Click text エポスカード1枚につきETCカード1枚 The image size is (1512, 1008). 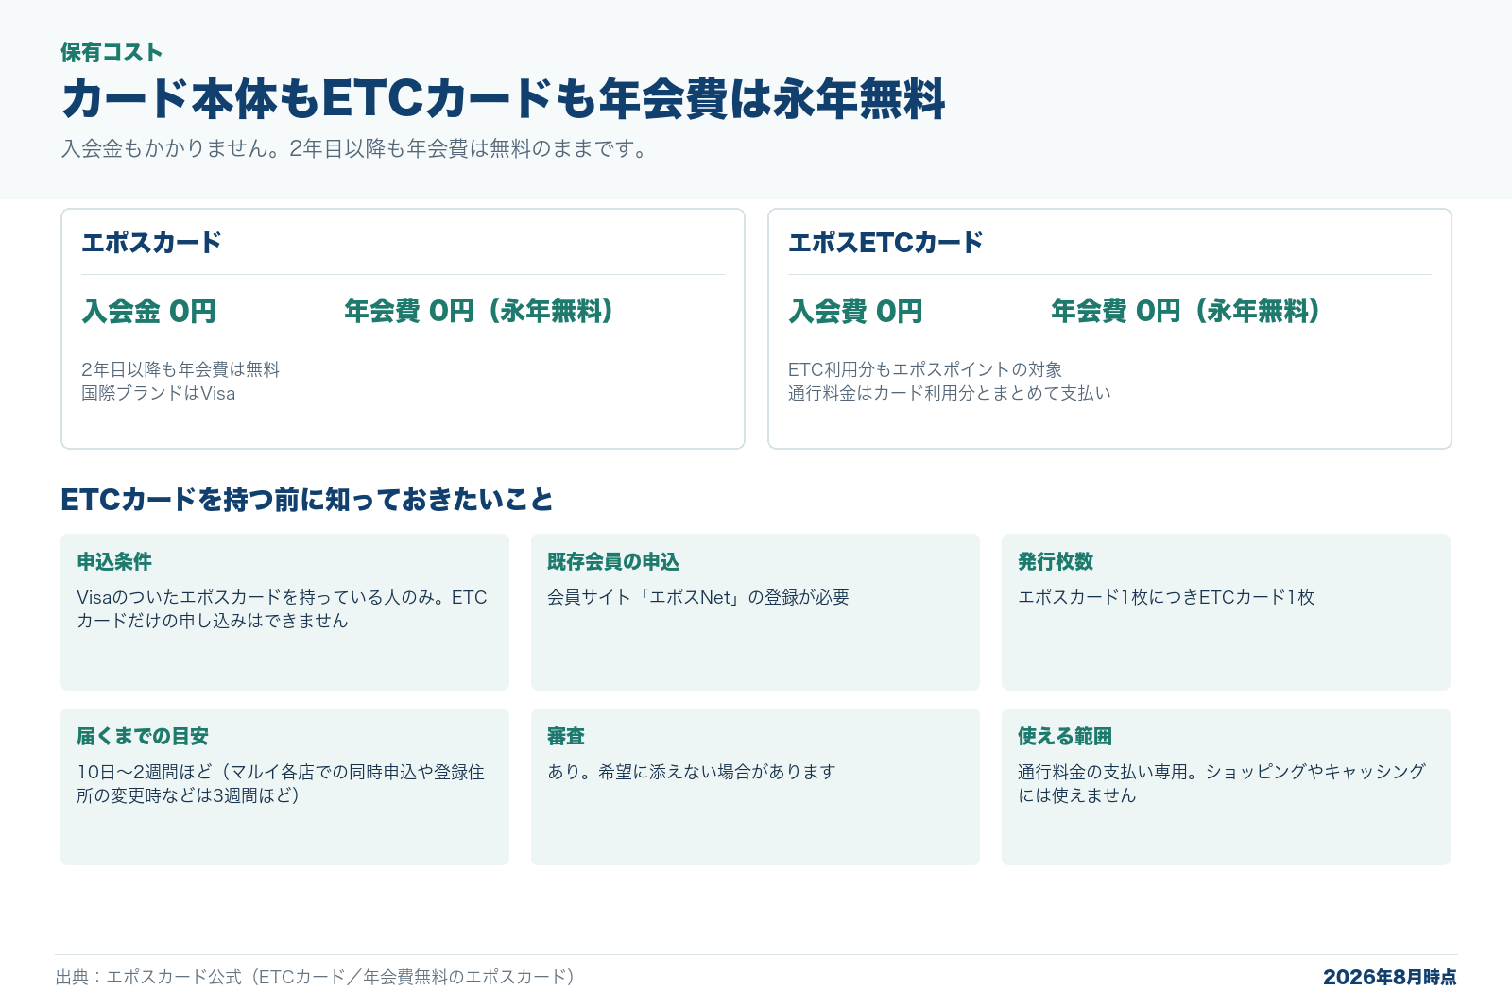[1166, 597]
